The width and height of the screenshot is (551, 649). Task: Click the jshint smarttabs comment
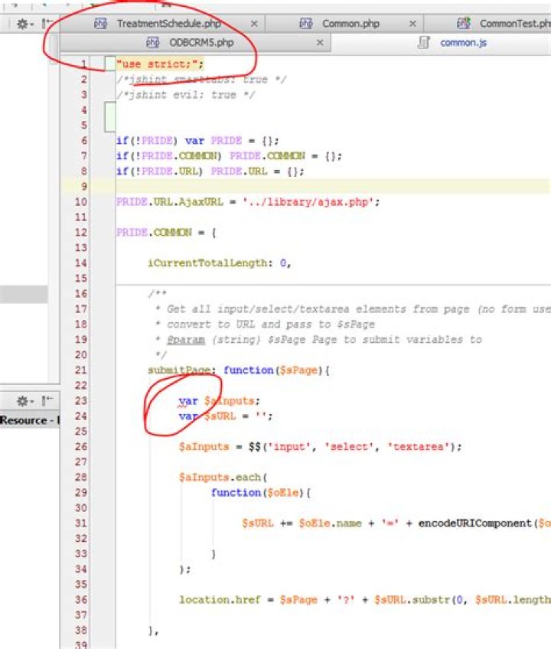(x=201, y=80)
